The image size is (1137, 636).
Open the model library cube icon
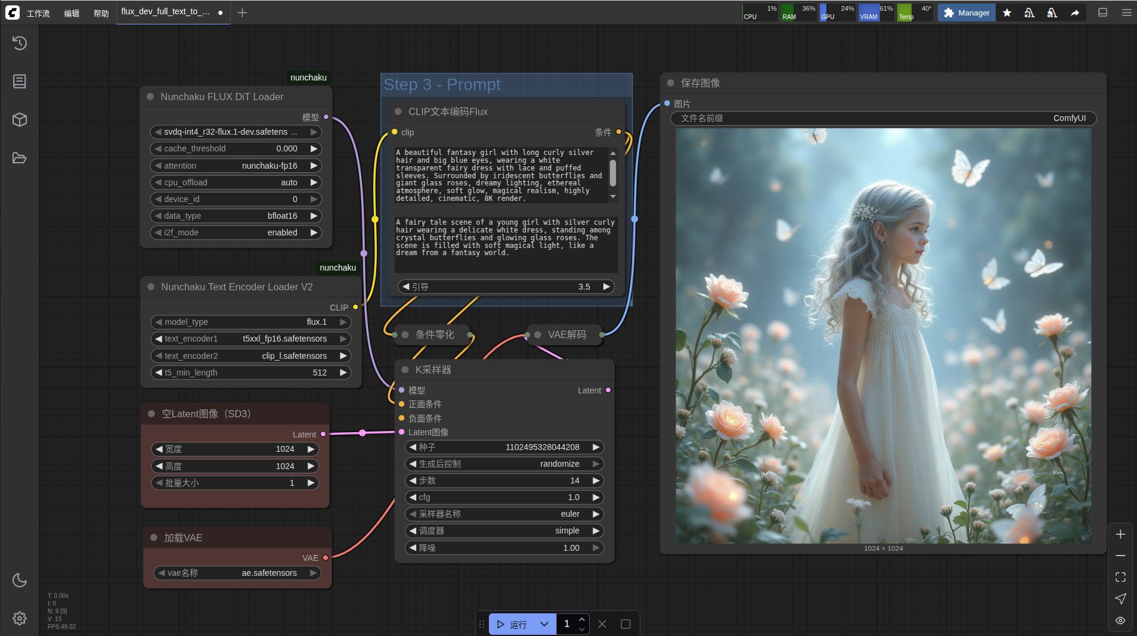pos(20,119)
